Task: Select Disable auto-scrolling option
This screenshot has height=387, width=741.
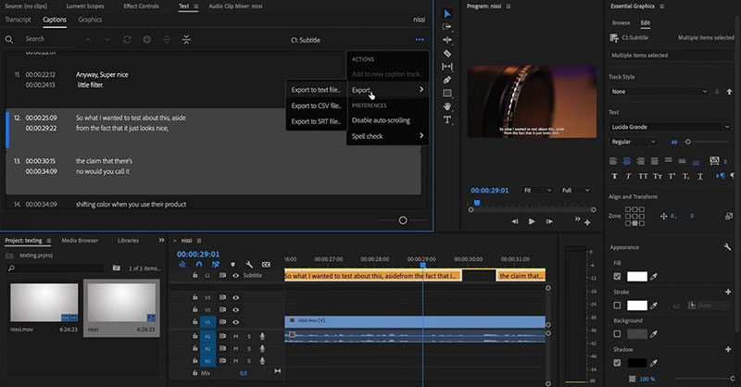Action: (x=381, y=120)
